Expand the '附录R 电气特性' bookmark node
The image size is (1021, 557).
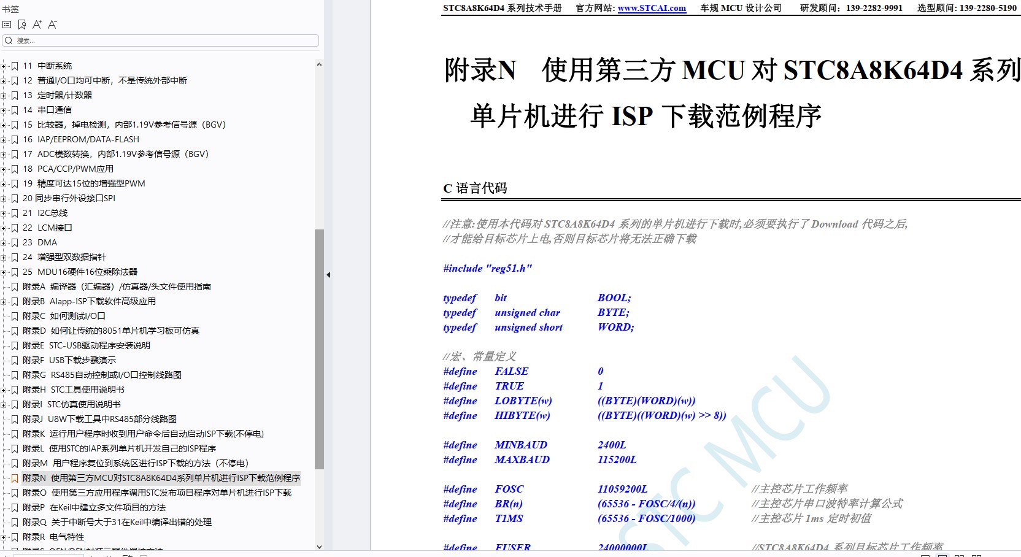(4, 537)
